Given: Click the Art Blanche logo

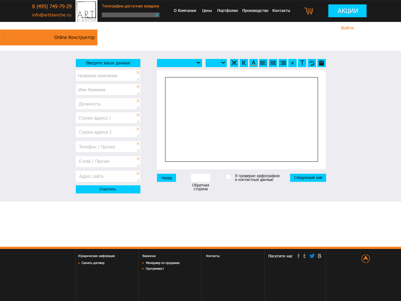Looking at the screenshot, I should pyautogui.click(x=86, y=11).
